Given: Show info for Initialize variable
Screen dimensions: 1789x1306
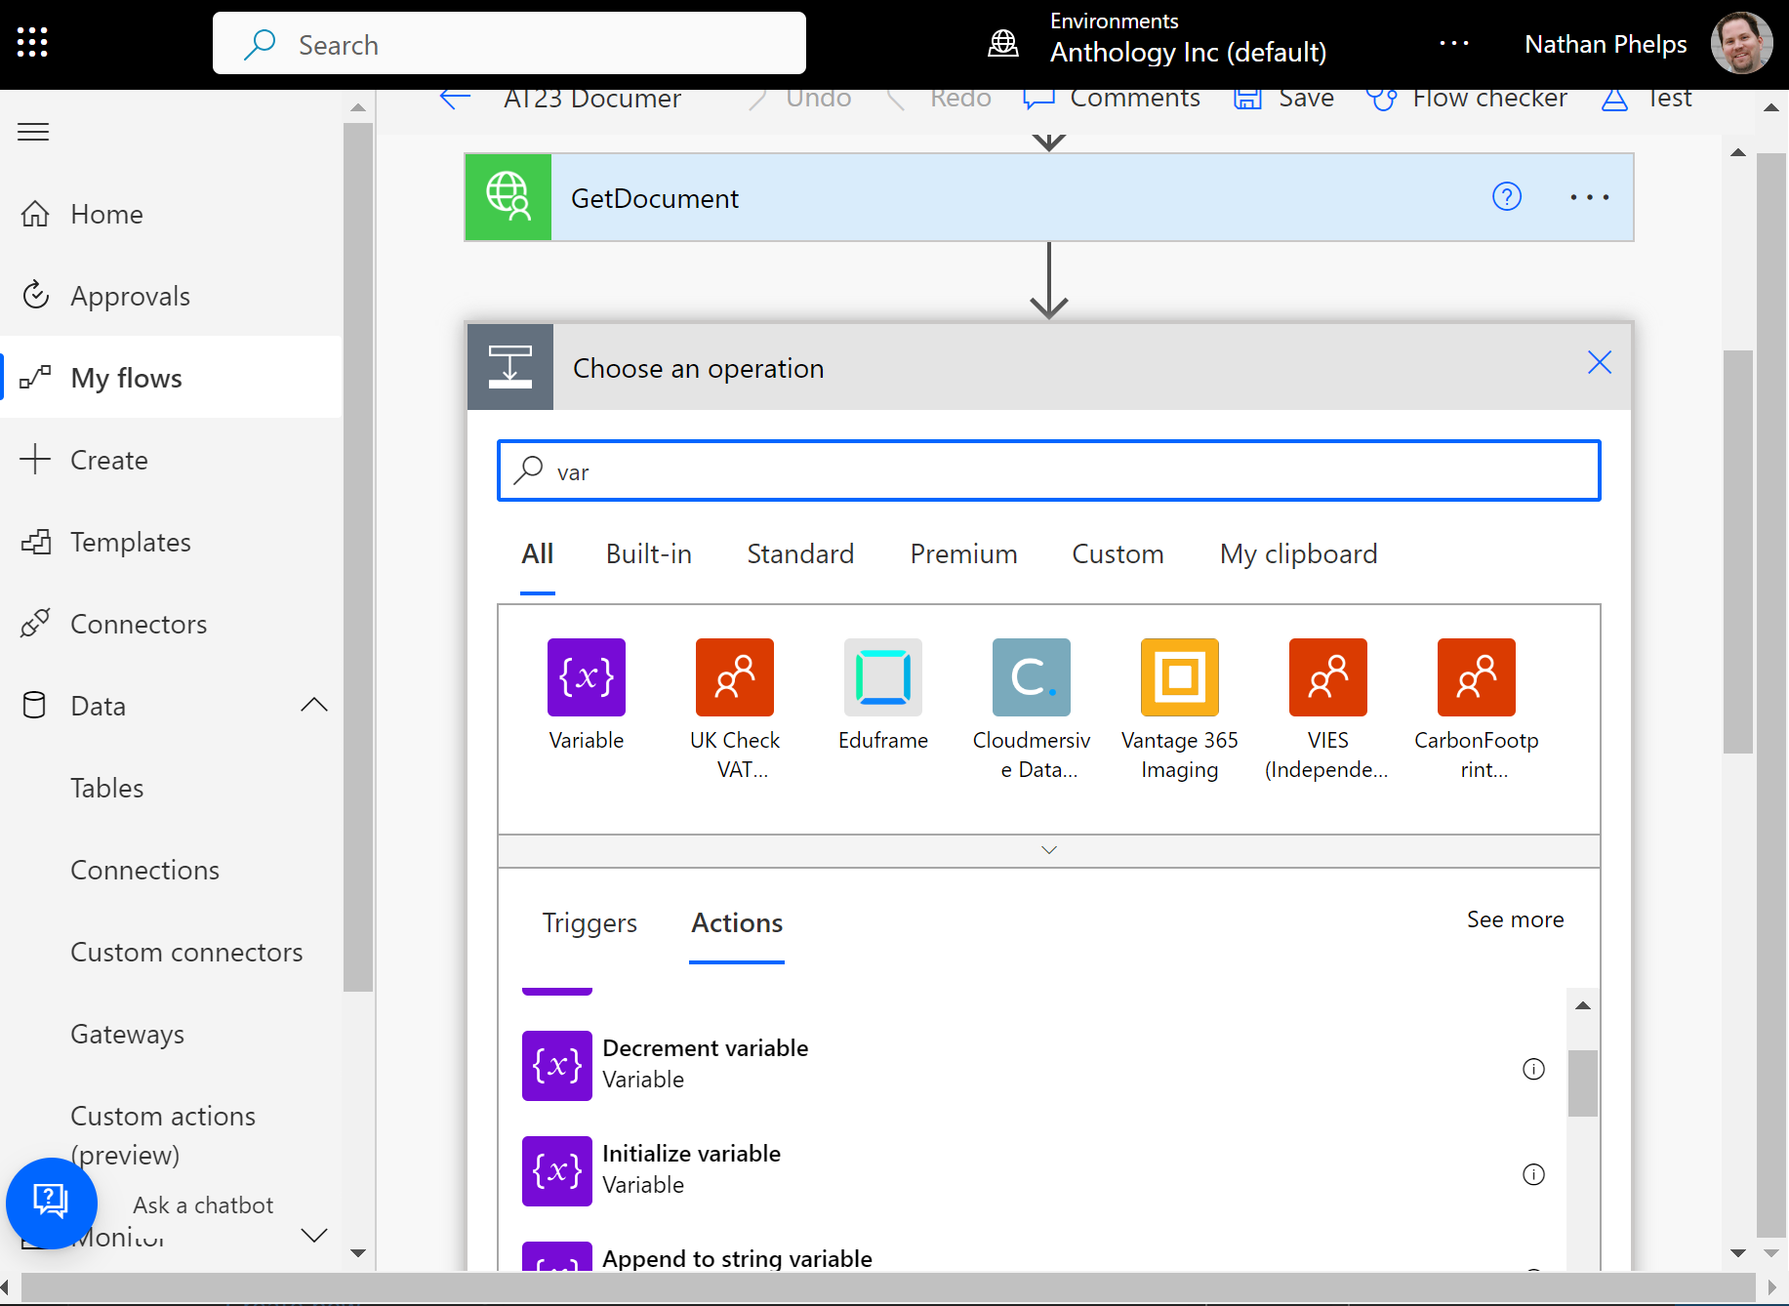Looking at the screenshot, I should (x=1533, y=1174).
